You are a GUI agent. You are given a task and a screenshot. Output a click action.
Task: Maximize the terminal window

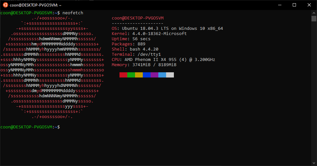tap(294, 5)
